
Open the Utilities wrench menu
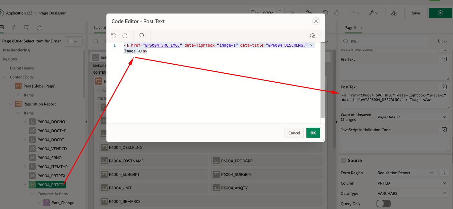pyautogui.click(x=374, y=13)
